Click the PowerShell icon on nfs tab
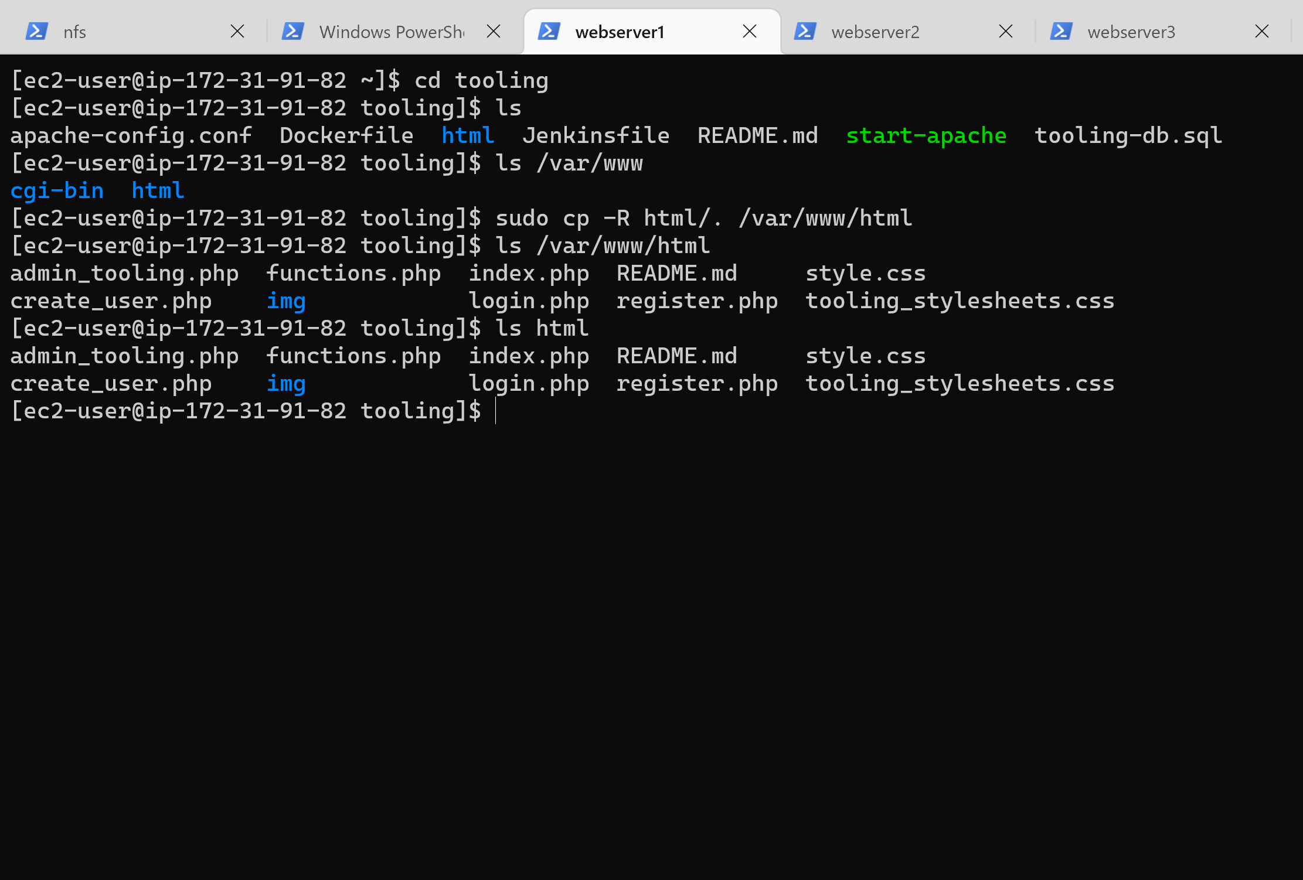1303x880 pixels. (x=36, y=31)
